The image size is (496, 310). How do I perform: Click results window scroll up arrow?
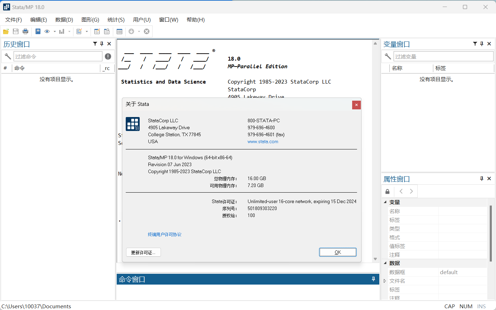click(x=375, y=44)
